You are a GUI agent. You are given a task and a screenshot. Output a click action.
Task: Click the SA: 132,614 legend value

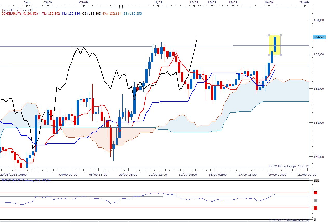click(x=112, y=14)
